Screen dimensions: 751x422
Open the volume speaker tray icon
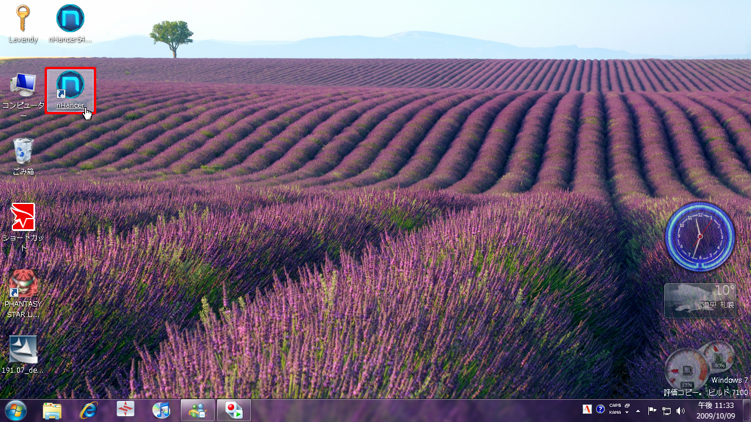tap(681, 411)
